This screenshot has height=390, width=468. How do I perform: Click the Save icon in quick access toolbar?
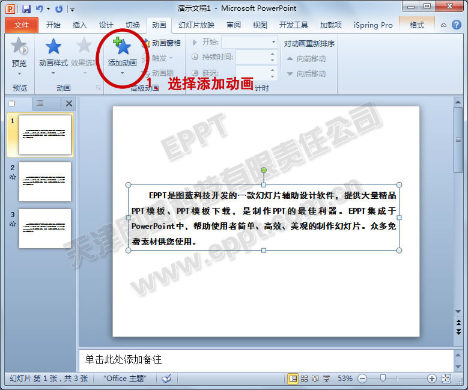pyautogui.click(x=26, y=9)
